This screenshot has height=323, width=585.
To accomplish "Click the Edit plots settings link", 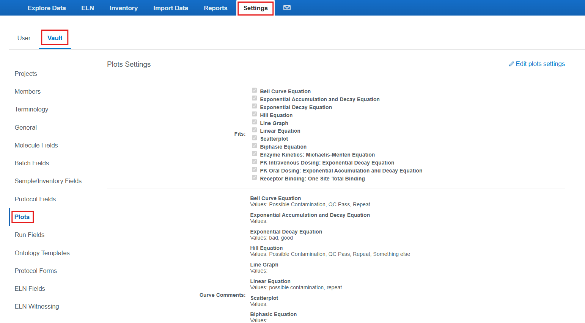I will 540,64.
